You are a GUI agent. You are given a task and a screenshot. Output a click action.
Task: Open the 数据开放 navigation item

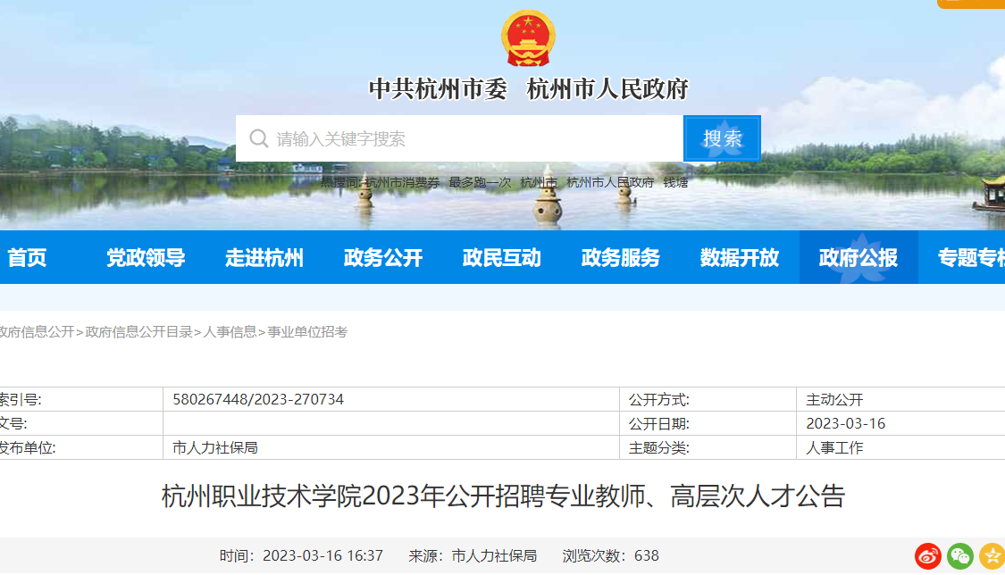tap(740, 257)
